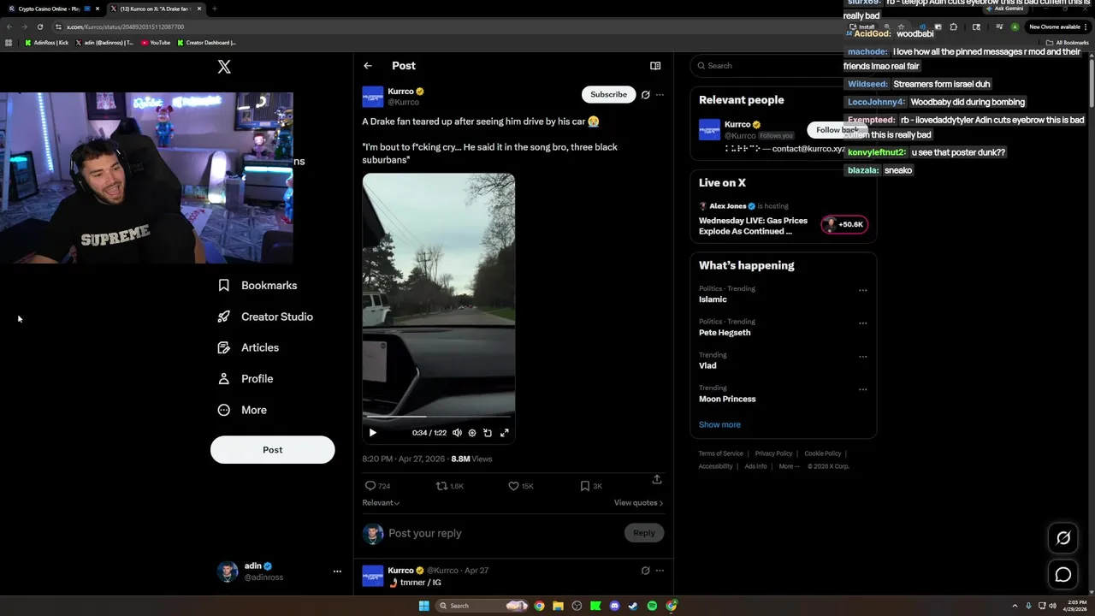Open Creator Studio in the sidebar
The width and height of the screenshot is (1095, 616).
click(266, 317)
